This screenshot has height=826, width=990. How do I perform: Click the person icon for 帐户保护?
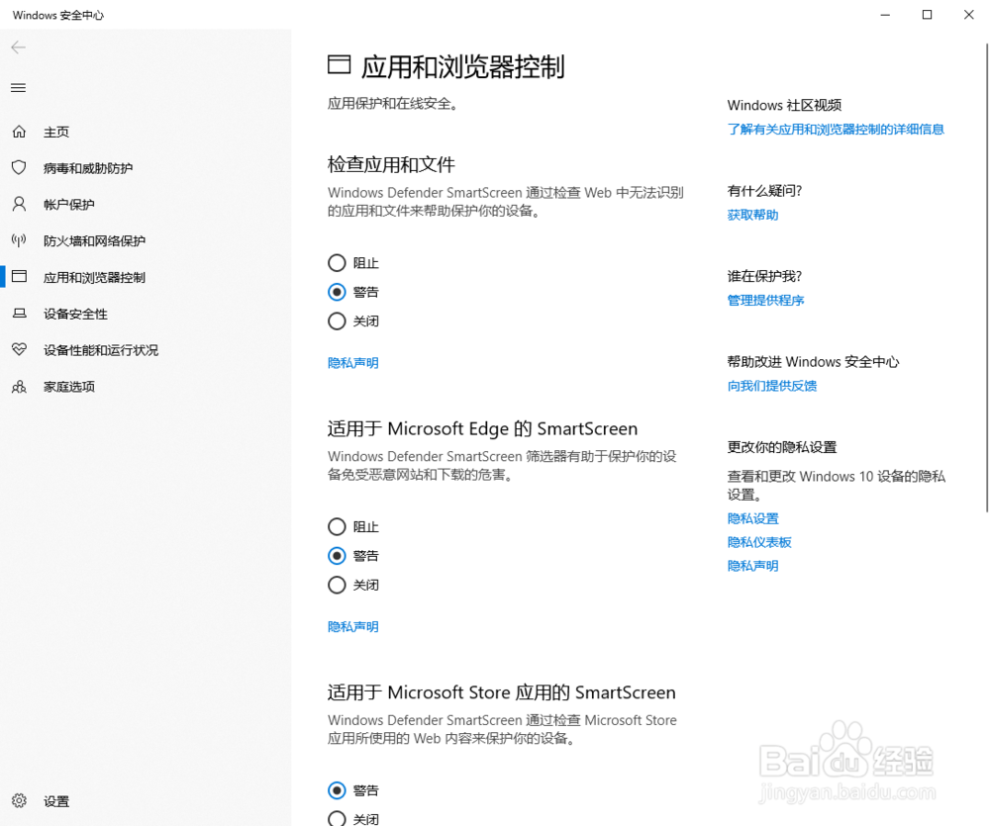pyautogui.click(x=20, y=204)
